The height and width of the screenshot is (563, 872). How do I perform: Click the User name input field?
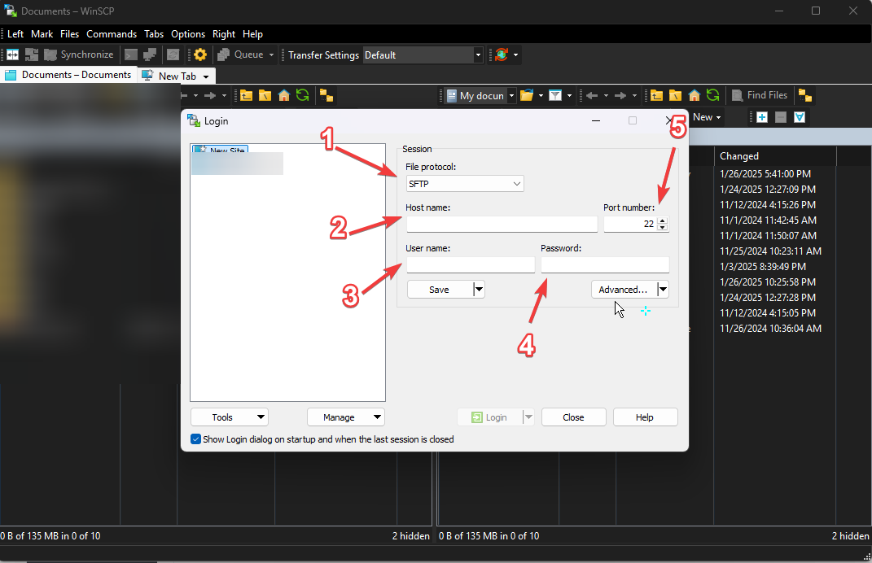pos(471,264)
